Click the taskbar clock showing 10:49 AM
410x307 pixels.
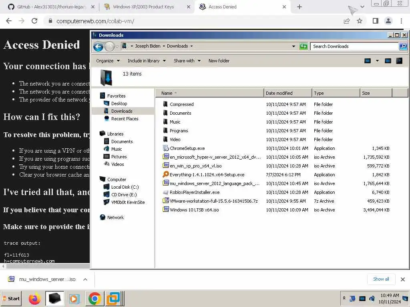point(390,298)
